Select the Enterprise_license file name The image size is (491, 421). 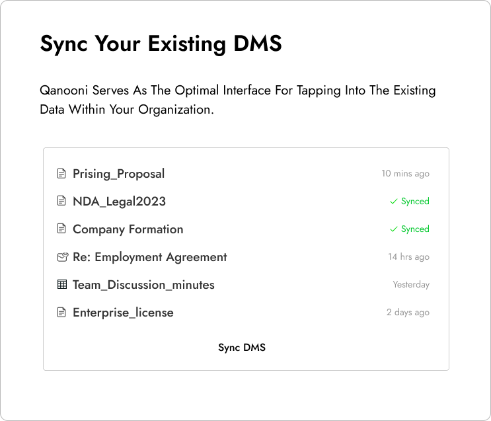(123, 313)
